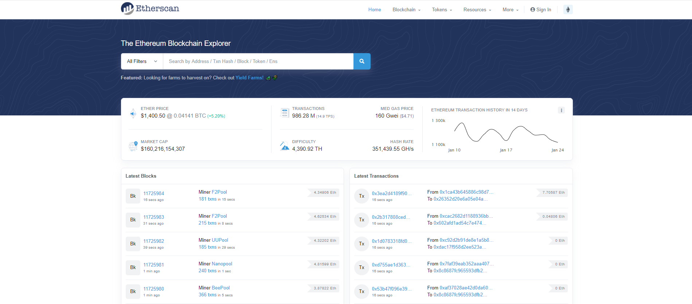View 181 txns link
The image size is (692, 304).
tap(208, 199)
